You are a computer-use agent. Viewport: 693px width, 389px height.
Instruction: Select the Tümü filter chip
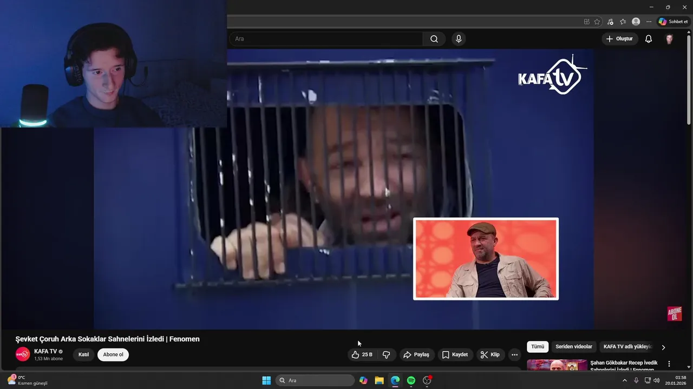click(x=538, y=347)
